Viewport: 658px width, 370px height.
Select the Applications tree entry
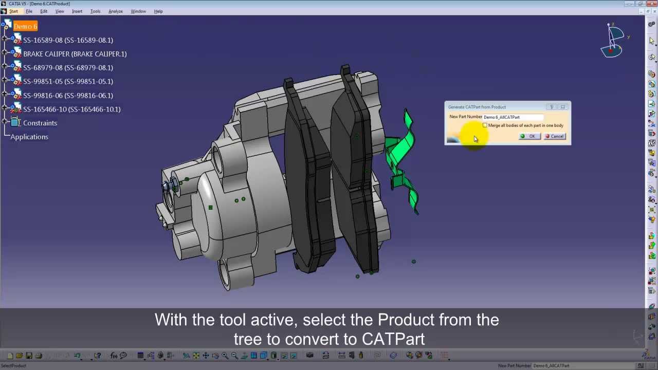click(x=29, y=137)
